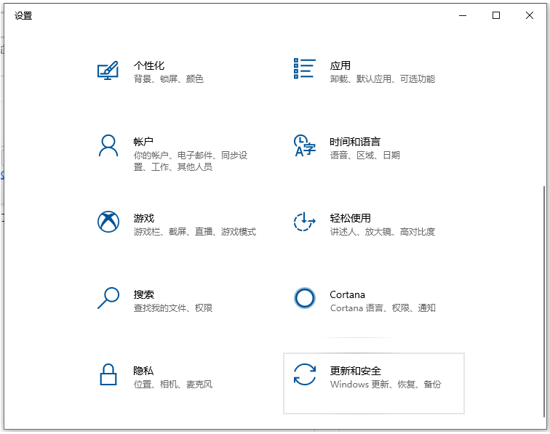Click the text Windows 更新、恢复、备份
Image resolution: width=550 pixels, height=434 pixels.
[x=386, y=385]
